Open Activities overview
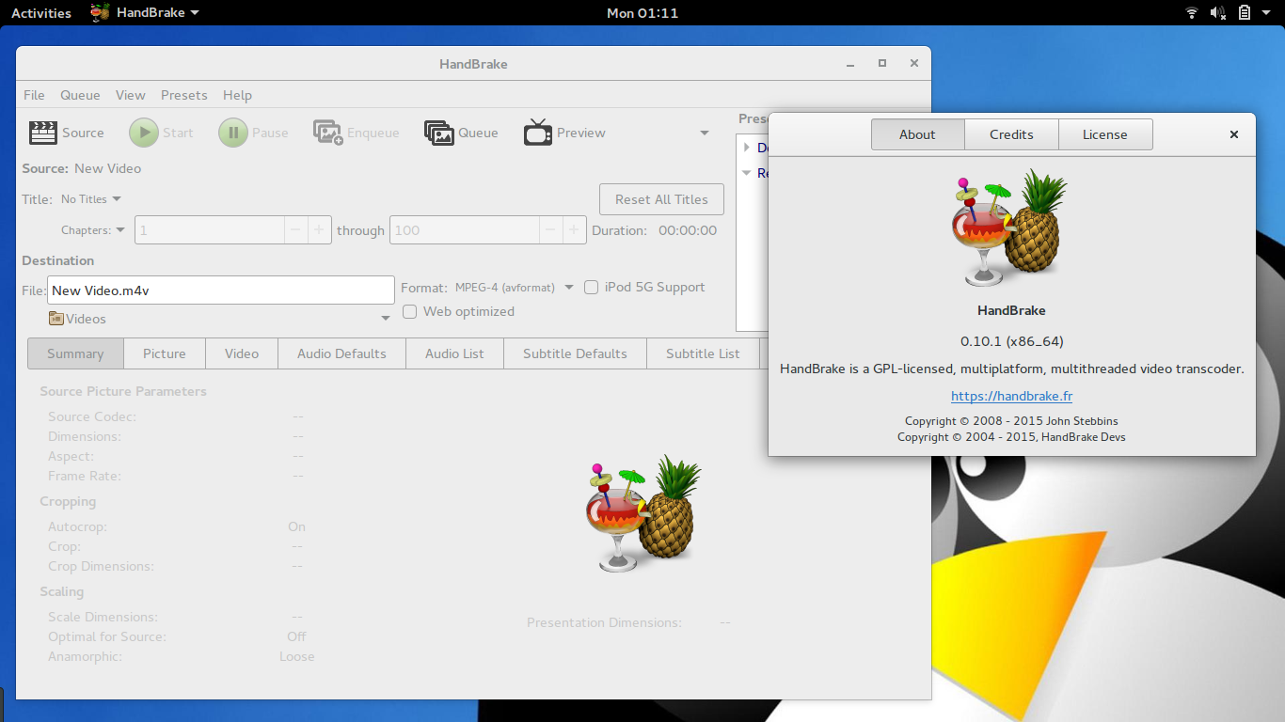The height and width of the screenshot is (722, 1285). tap(41, 13)
